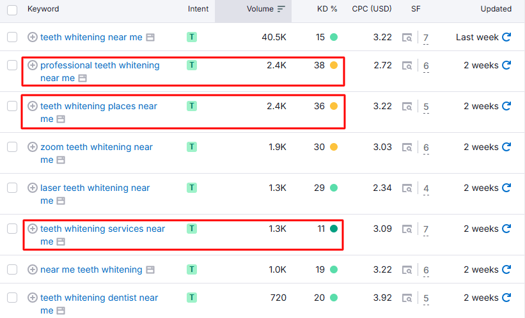Click the refresh icon for 'teeth whitening near me'
Viewport: 525px width, 318px height.
click(506, 37)
